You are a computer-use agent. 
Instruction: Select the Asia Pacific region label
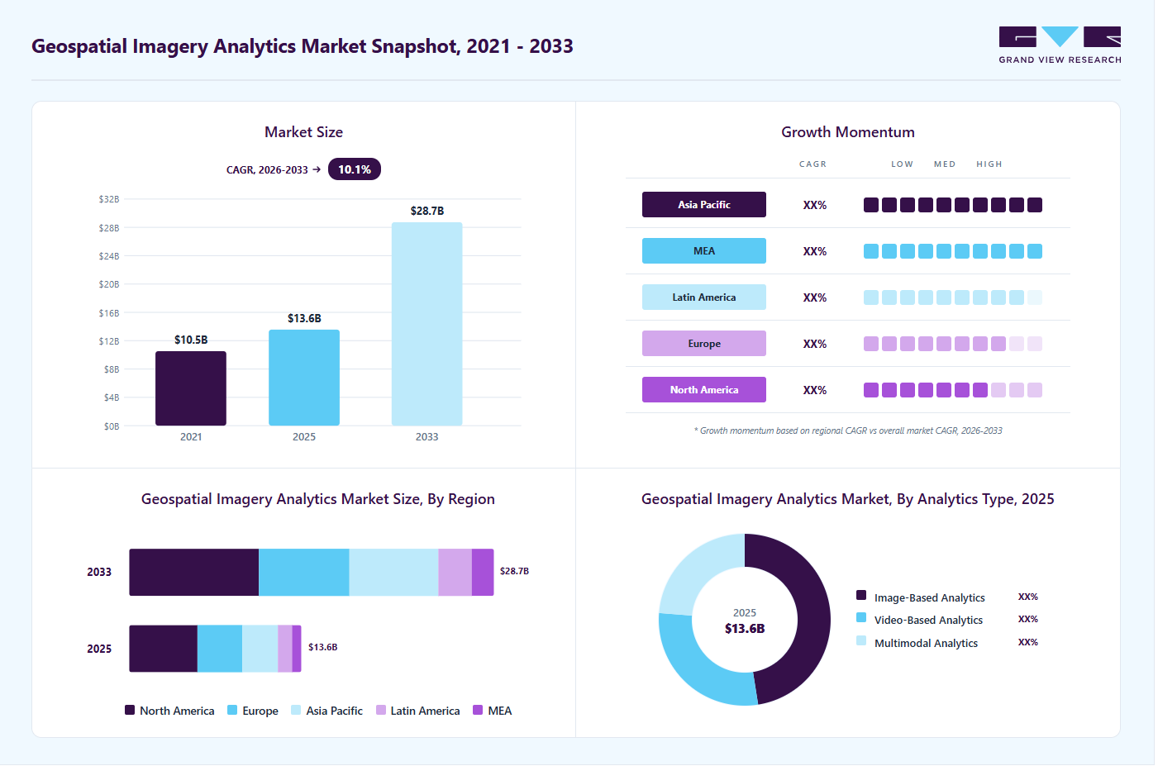[704, 205]
